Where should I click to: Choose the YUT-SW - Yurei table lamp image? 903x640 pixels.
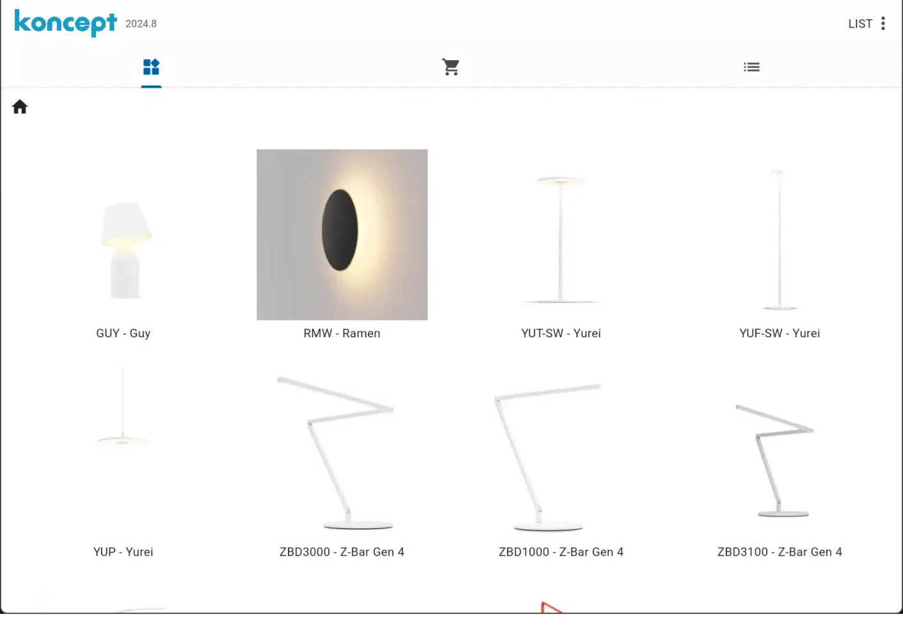(561, 240)
